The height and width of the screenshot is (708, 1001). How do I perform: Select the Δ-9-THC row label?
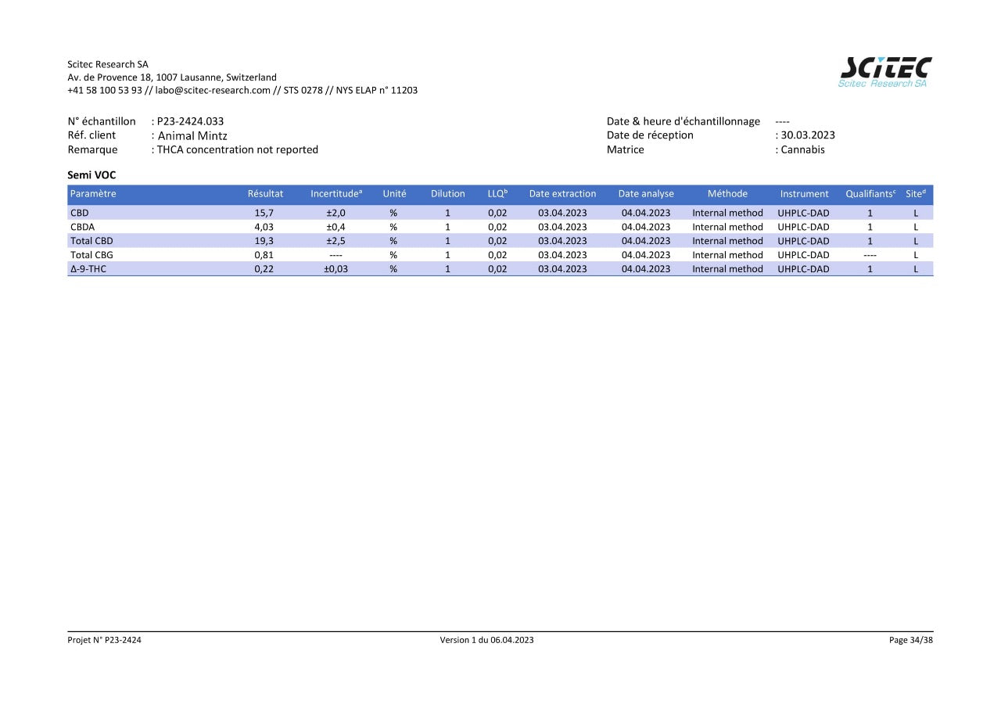(x=88, y=269)
